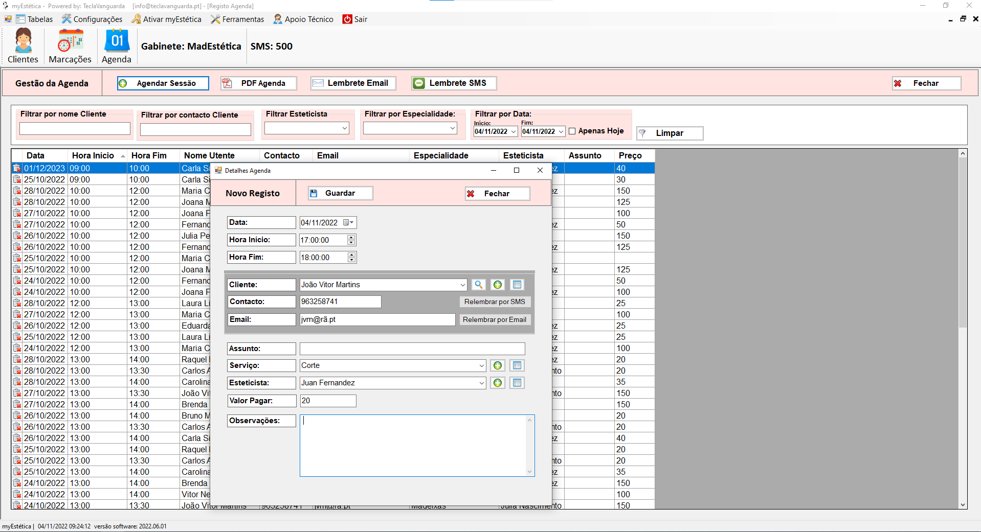Enable the Apenas Hoje checkbox

(x=572, y=131)
